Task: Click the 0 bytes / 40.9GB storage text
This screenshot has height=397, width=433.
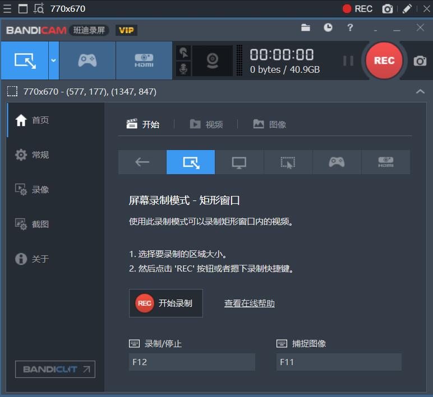Action: coord(285,69)
